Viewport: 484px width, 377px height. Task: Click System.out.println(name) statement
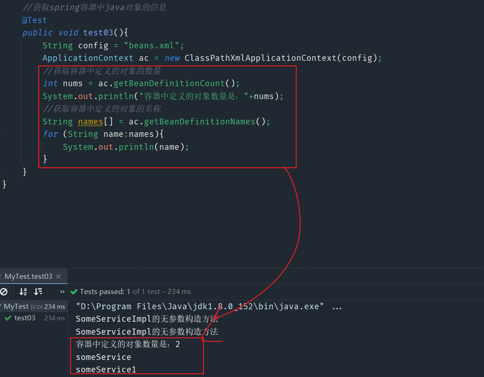125,147
